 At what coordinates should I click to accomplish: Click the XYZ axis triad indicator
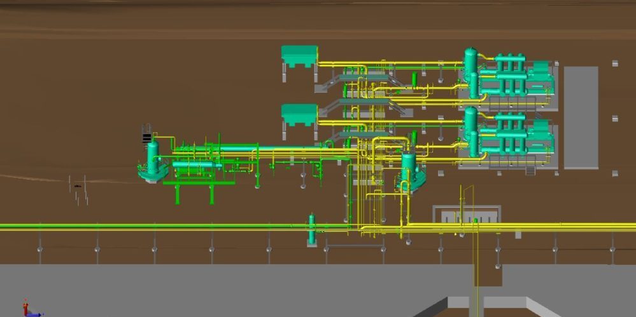pyautogui.click(x=27, y=309)
